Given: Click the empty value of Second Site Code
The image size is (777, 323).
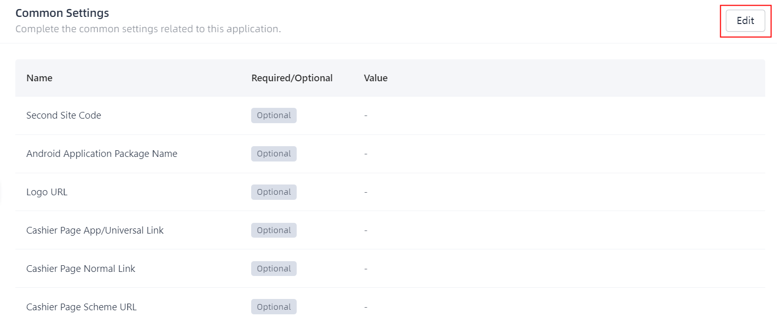Looking at the screenshot, I should point(366,116).
